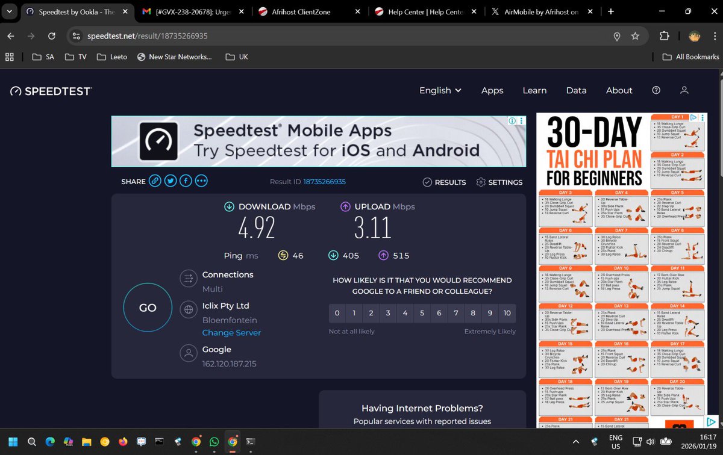The image size is (723, 455).
Task: Rate recommendation score 8
Action: coord(473,313)
